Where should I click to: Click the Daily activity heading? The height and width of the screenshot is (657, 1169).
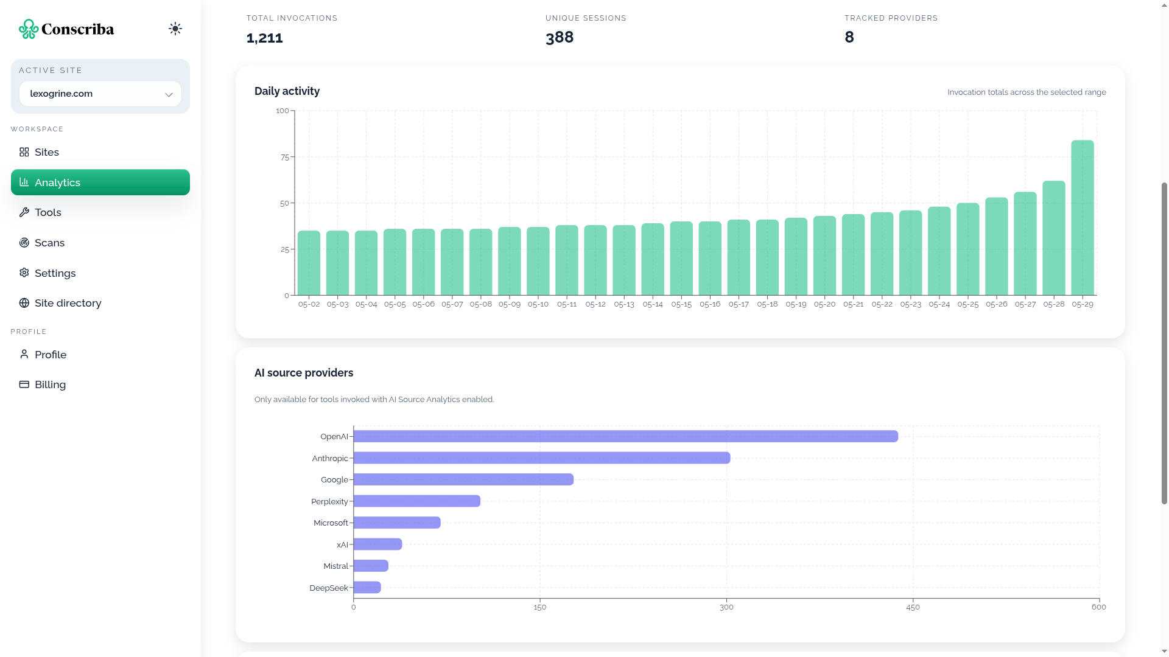287,91
